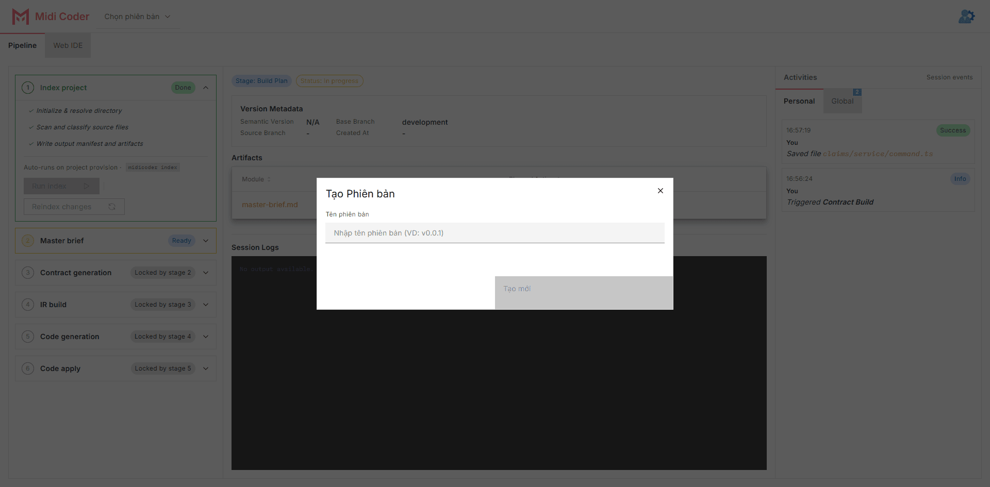This screenshot has width=990, height=487.
Task: Sort by the Module column header
Action: pyautogui.click(x=256, y=179)
